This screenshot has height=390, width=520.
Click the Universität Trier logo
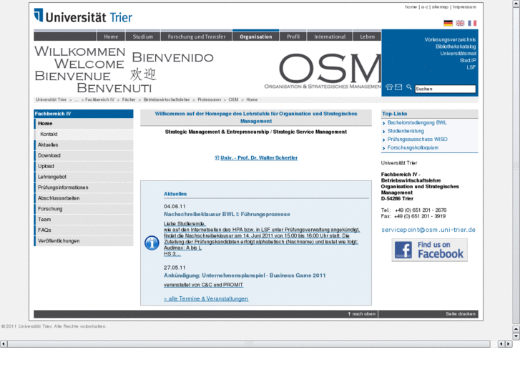click(83, 16)
